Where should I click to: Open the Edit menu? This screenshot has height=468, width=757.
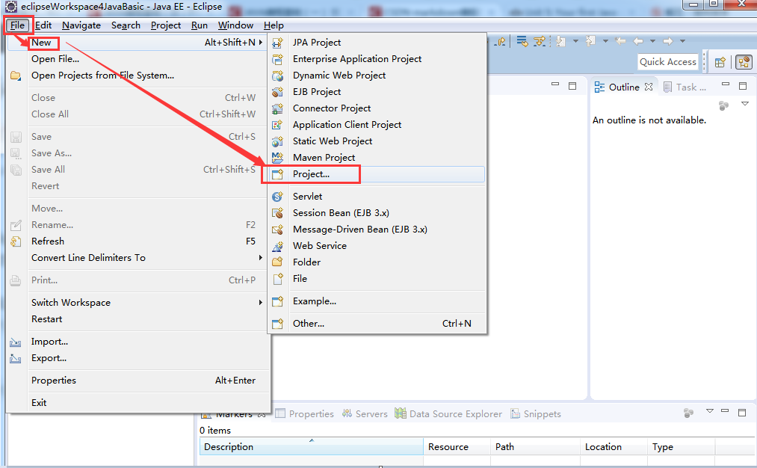[x=43, y=25]
